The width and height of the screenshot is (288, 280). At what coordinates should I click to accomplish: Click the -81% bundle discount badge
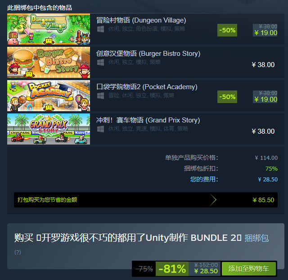(172, 269)
